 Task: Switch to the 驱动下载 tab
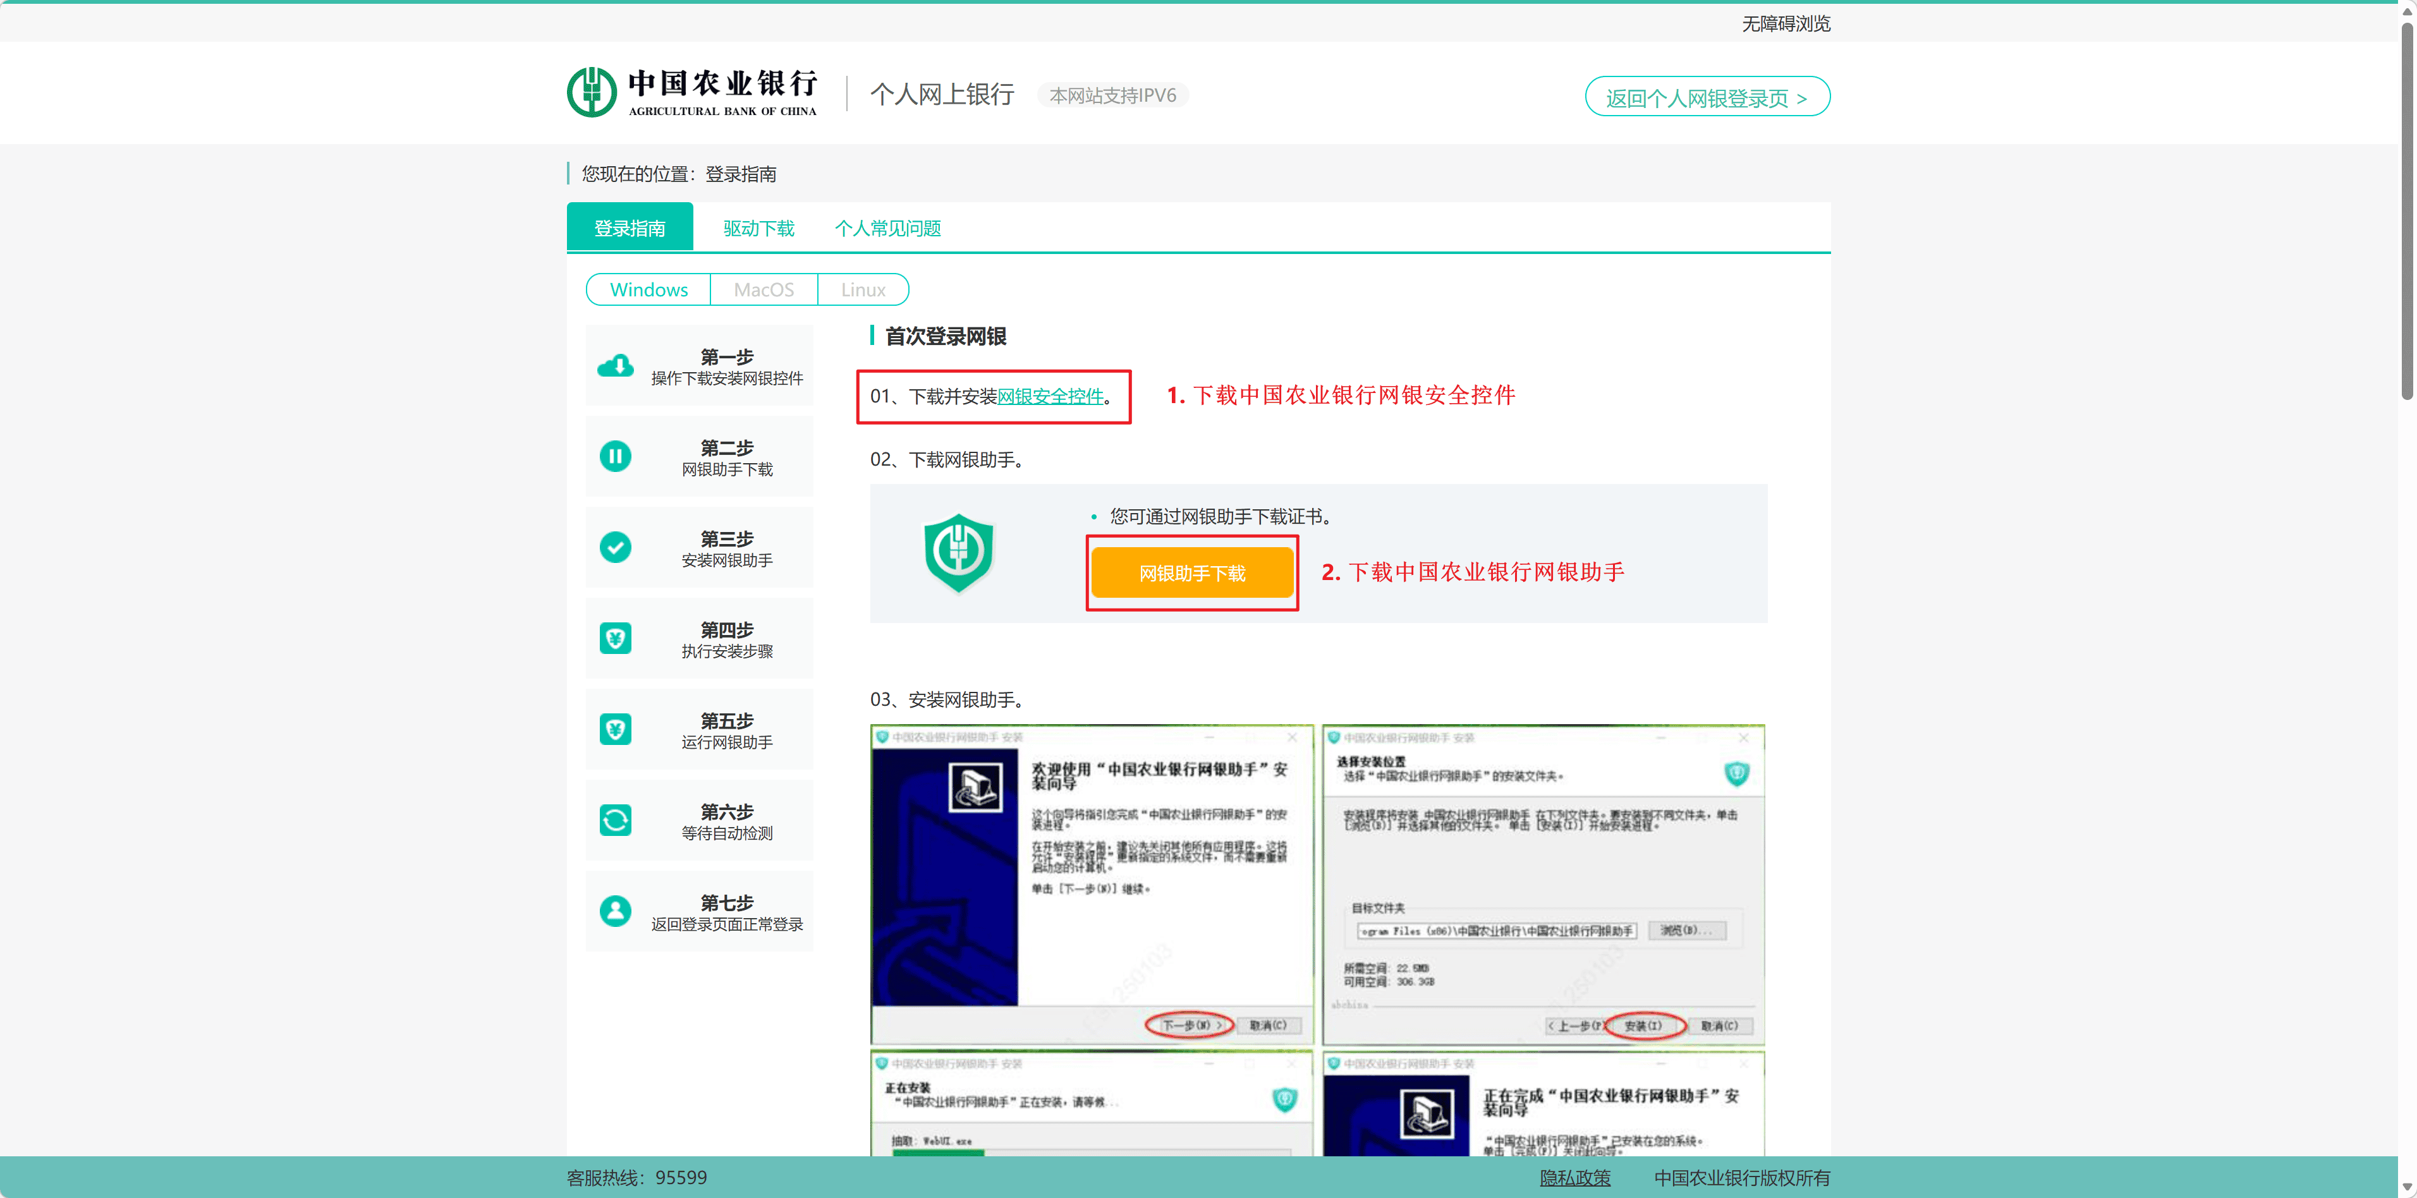[x=758, y=227]
